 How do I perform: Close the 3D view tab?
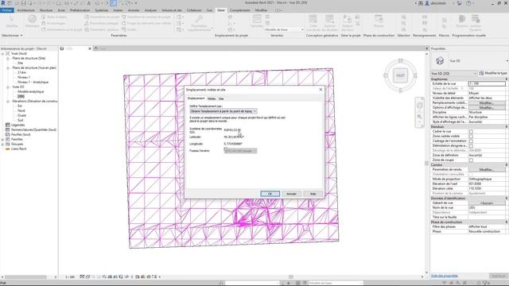click(90, 48)
